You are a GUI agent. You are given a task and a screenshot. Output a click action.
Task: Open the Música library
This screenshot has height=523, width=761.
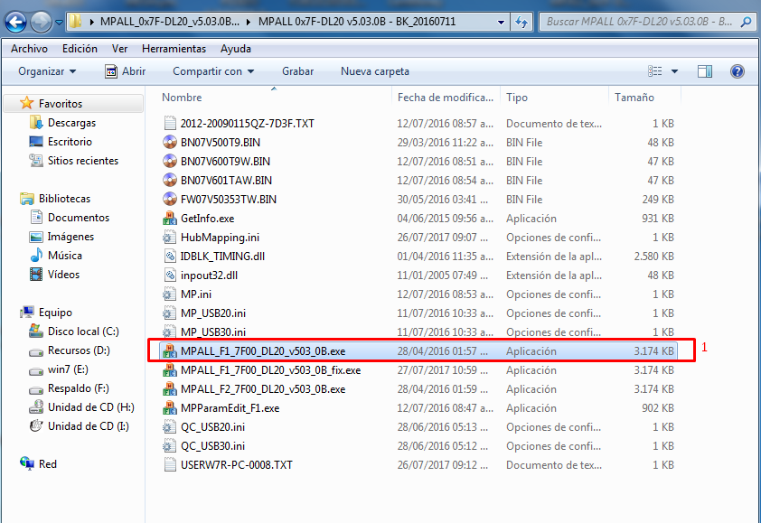coord(65,256)
